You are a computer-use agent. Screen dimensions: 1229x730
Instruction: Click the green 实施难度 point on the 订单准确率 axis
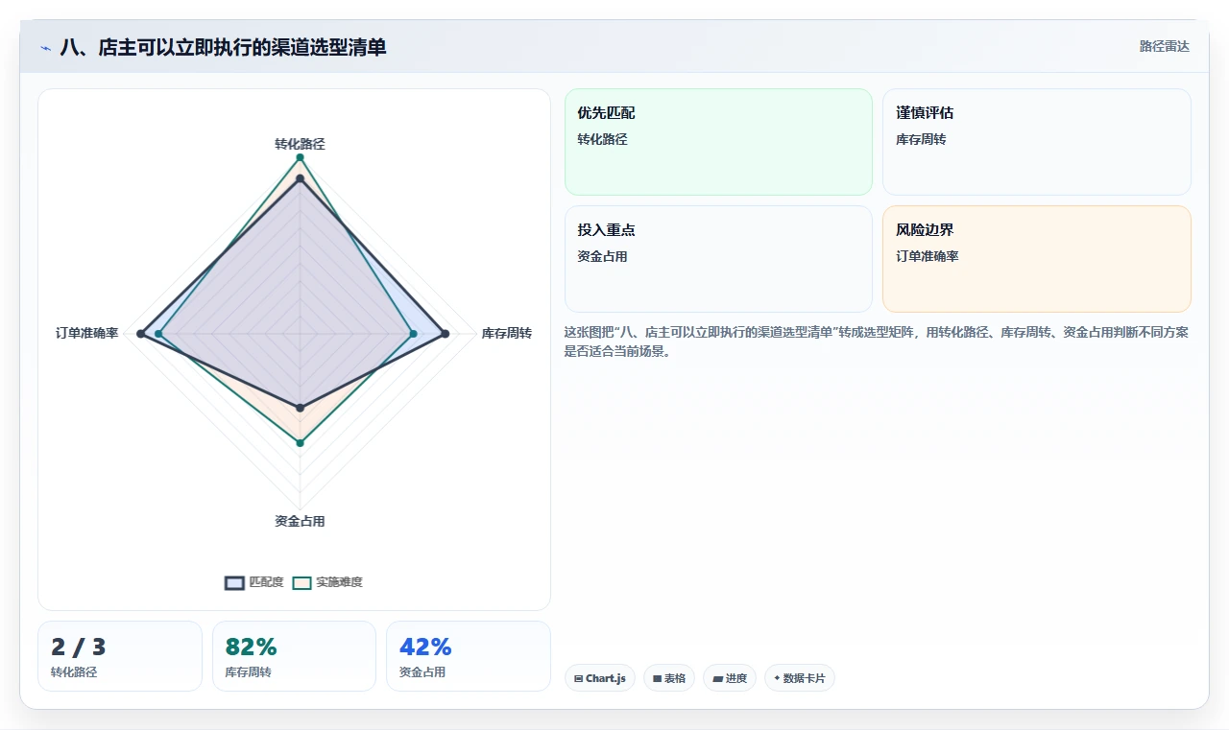tap(159, 334)
